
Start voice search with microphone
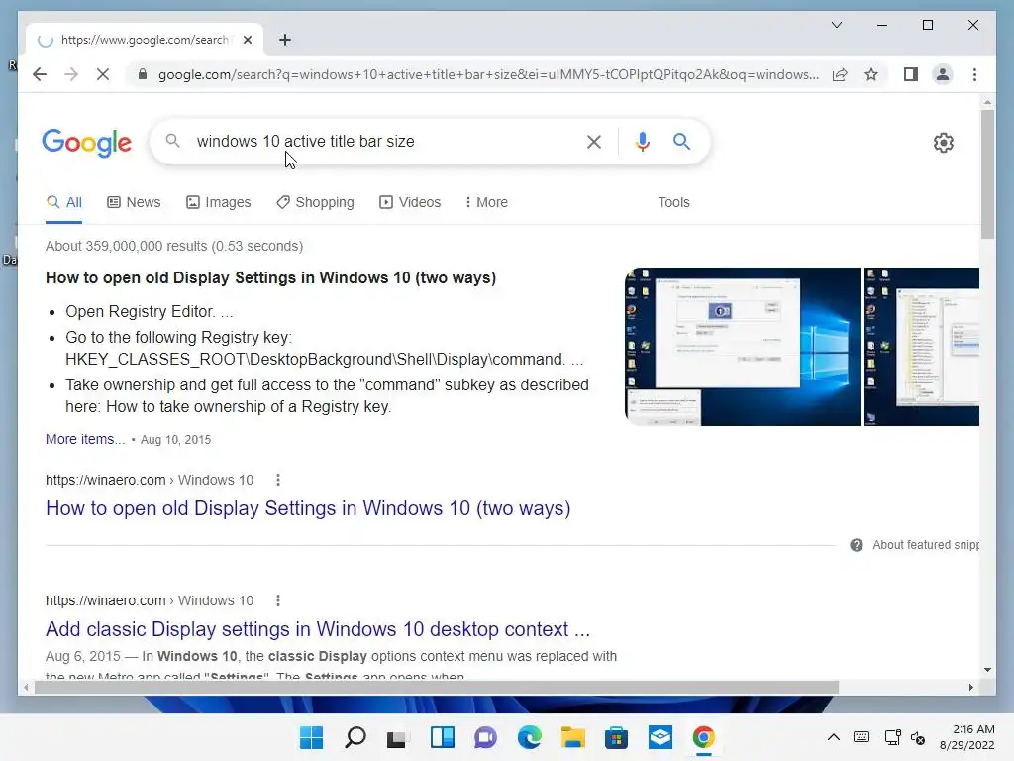coord(642,141)
